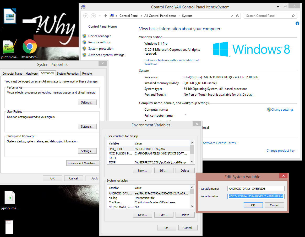Open Performance Settings button

87,102
